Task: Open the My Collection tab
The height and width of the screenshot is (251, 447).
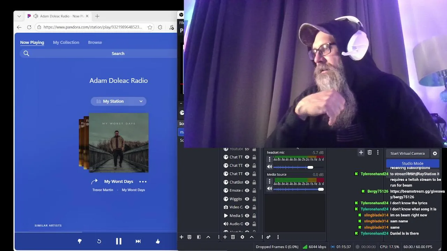Action: (x=66, y=43)
